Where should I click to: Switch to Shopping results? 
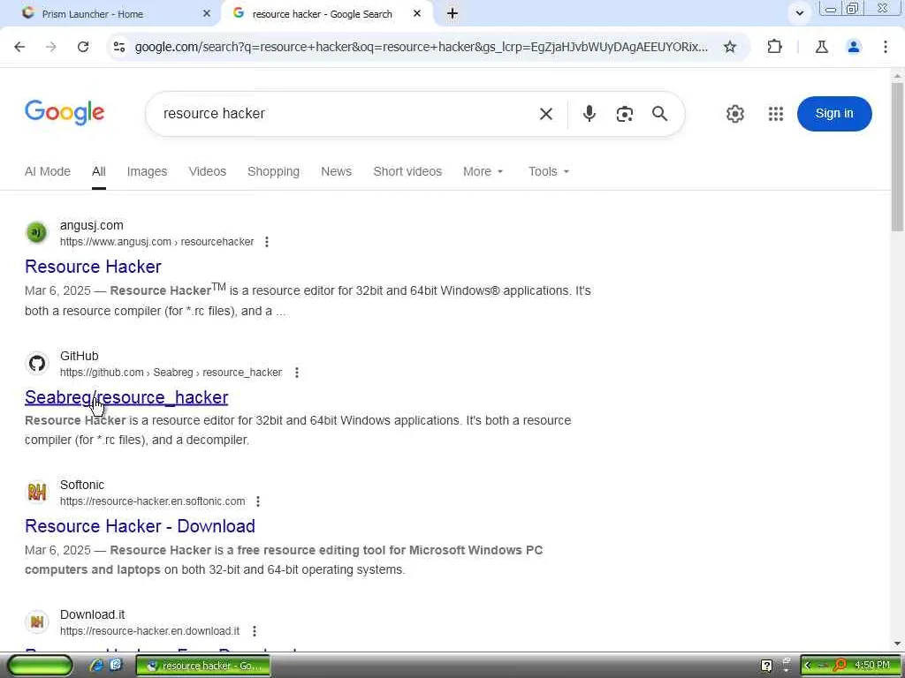pos(274,171)
